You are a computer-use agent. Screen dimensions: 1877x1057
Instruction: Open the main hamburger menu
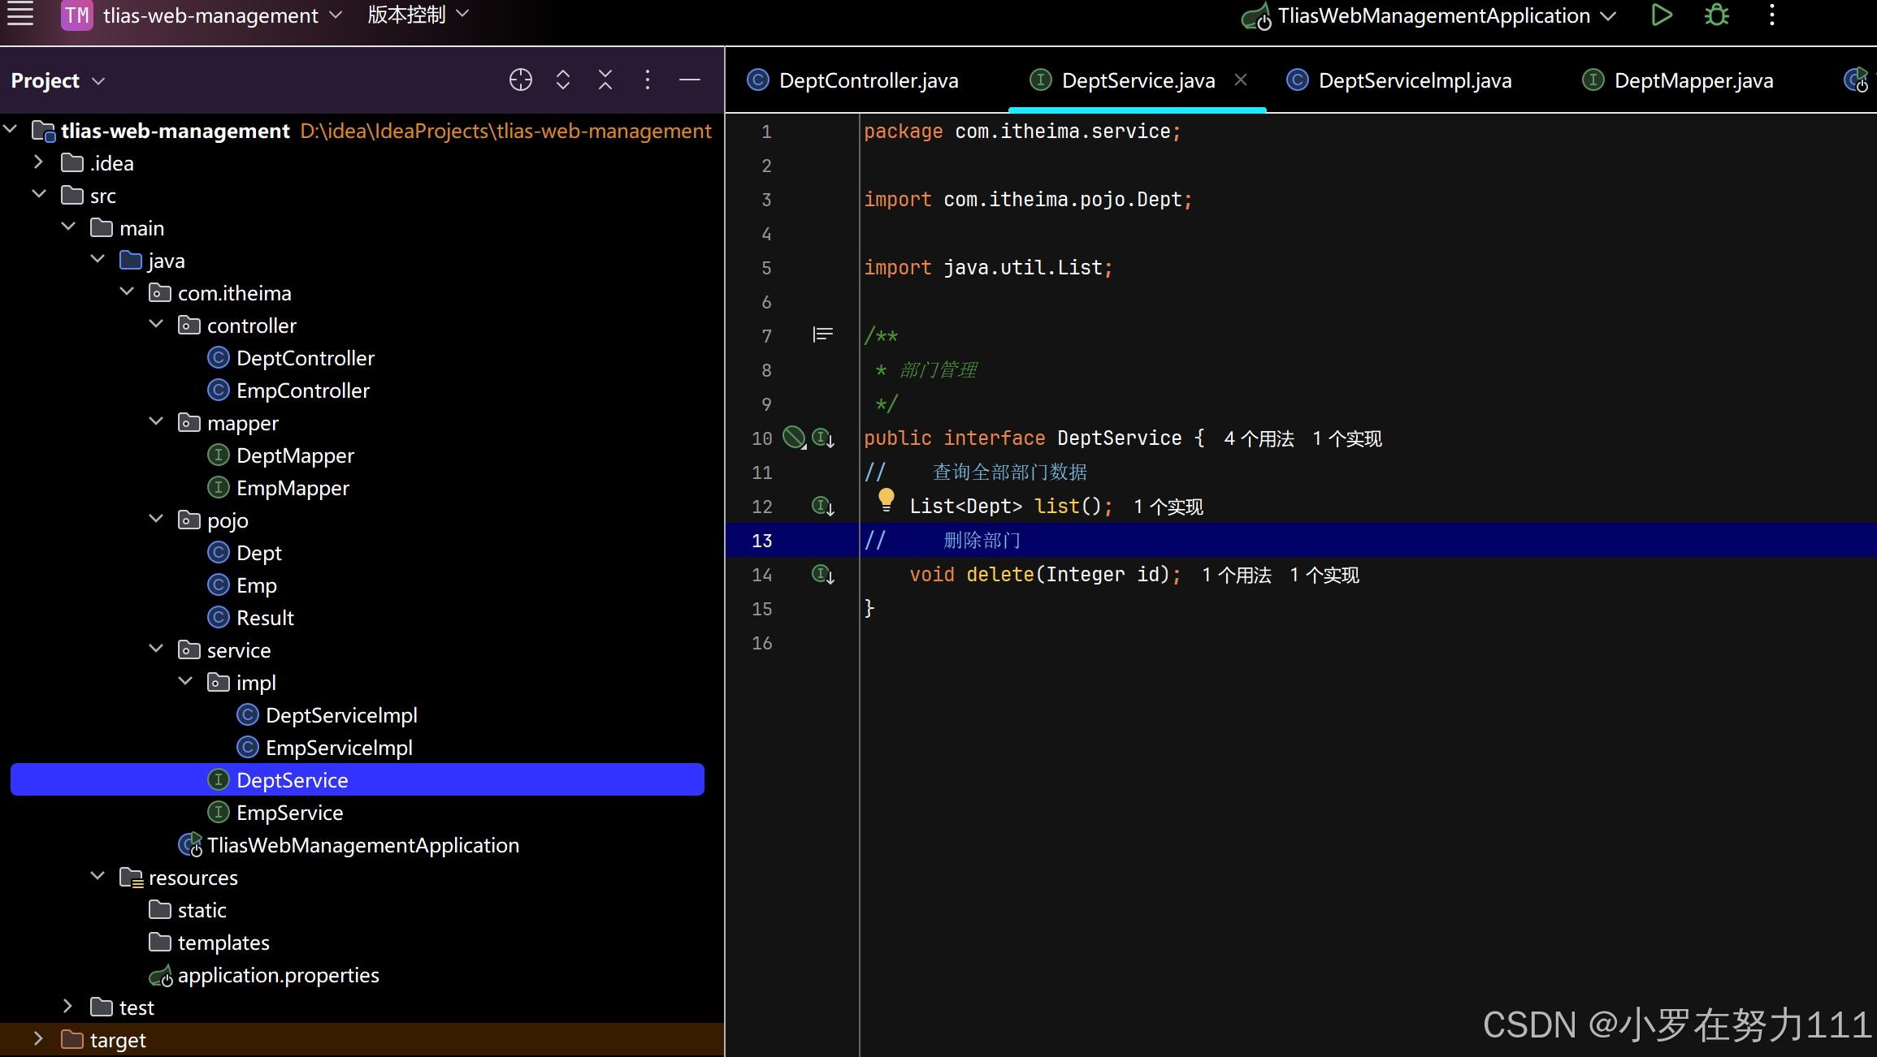tap(20, 14)
